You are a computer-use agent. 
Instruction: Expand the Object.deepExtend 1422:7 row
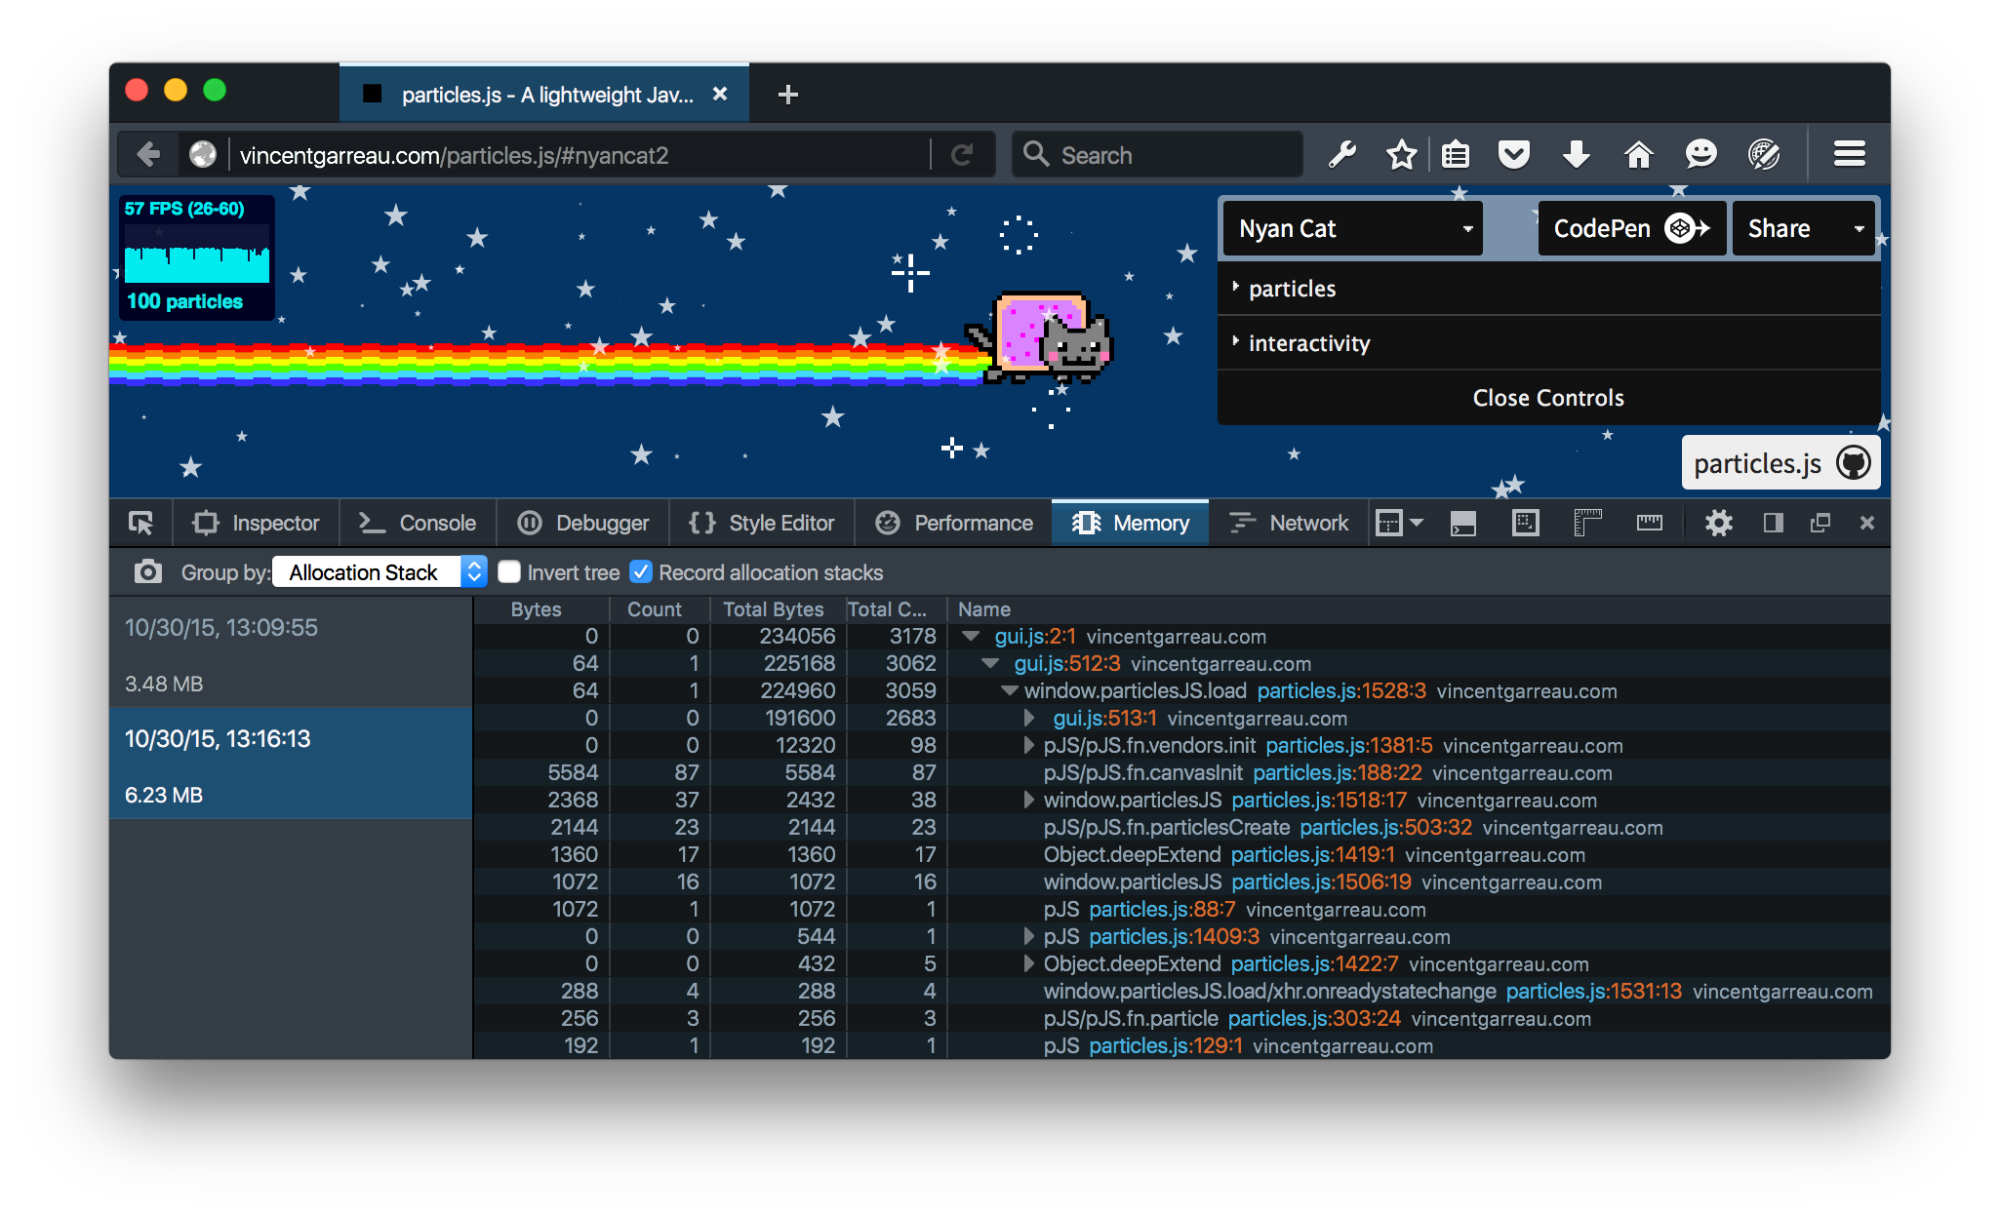click(x=1028, y=963)
